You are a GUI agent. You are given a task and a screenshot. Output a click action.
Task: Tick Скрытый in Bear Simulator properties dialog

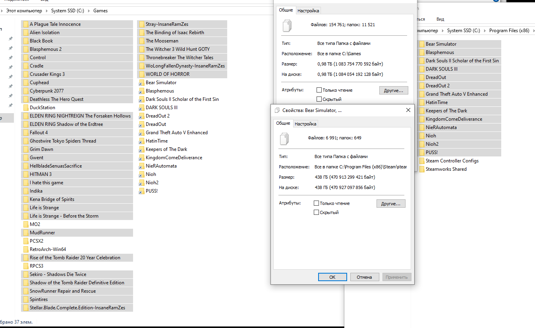pos(317,212)
